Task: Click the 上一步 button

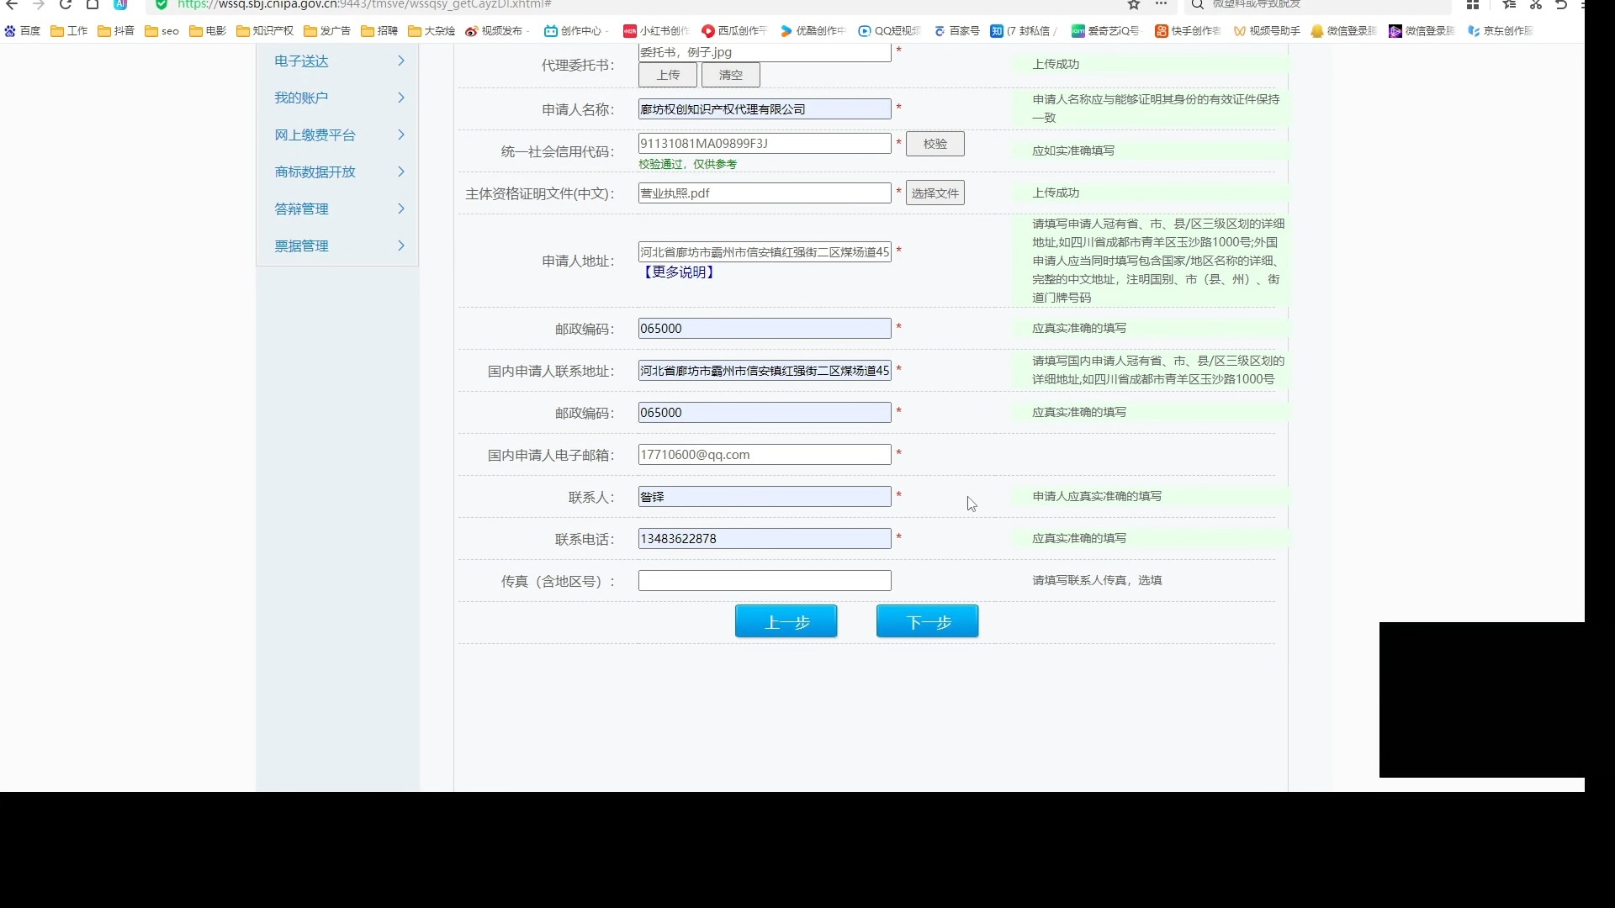Action: [786, 621]
